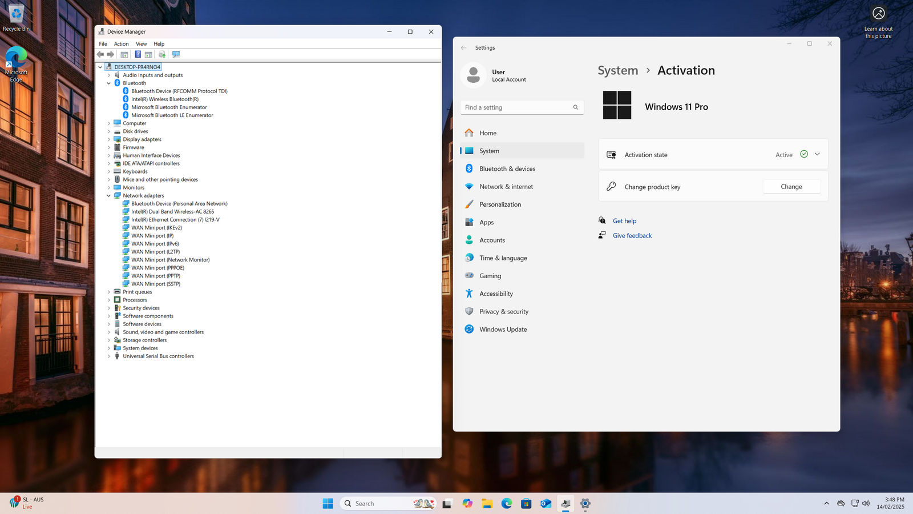Go to Privacy & security settings
Screen dimensions: 913x514
point(503,312)
